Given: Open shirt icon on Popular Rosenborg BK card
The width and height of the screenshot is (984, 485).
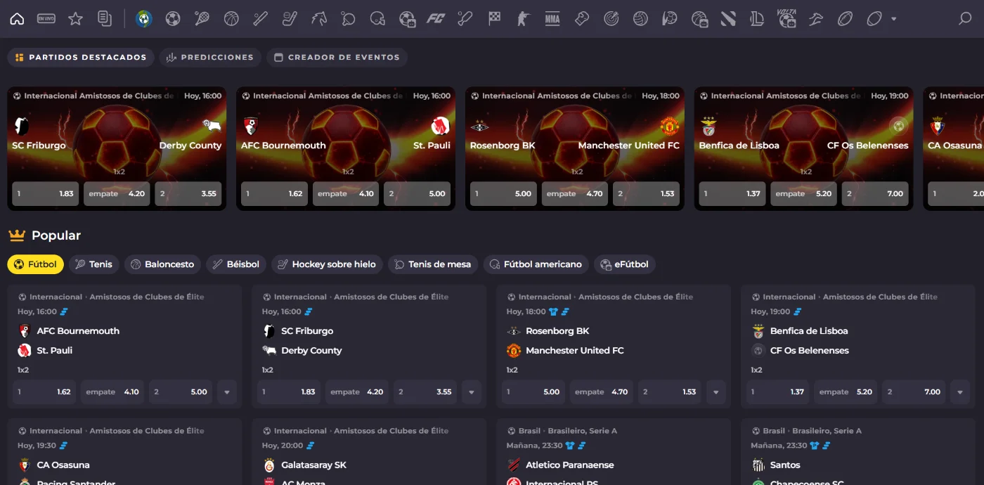Looking at the screenshot, I should click(554, 311).
